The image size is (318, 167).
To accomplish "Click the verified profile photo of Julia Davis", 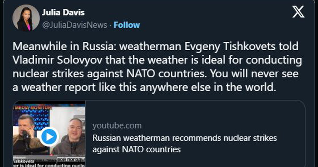I will [26, 18].
